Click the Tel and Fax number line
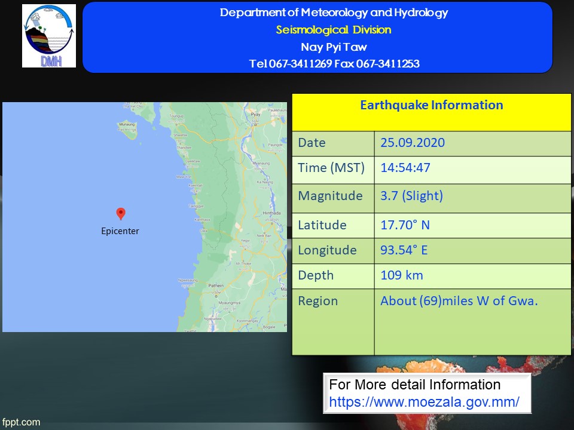 tap(334, 64)
